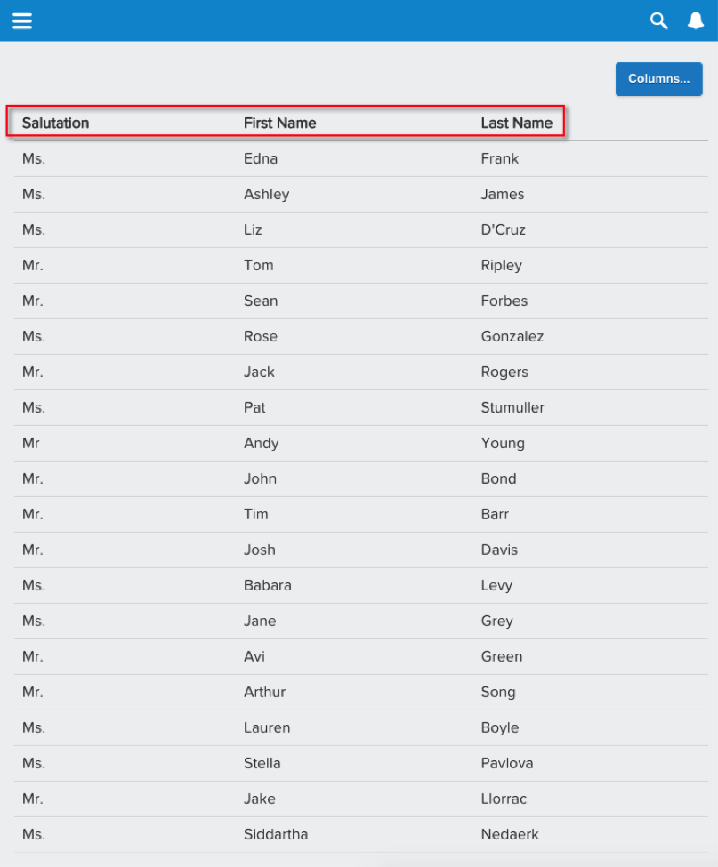Select the Liz D'Cruz row
The width and height of the screenshot is (718, 867).
pos(361,230)
